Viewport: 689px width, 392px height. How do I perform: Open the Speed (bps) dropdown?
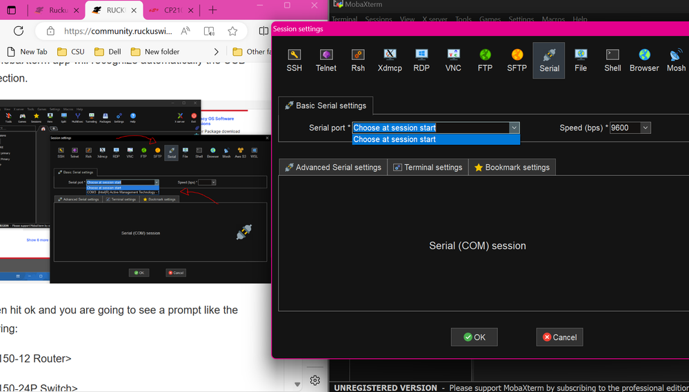[x=646, y=128]
